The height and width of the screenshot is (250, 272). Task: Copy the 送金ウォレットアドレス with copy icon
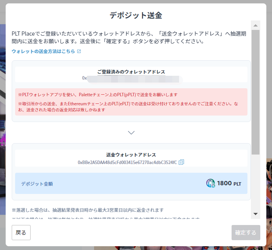pos(181,162)
